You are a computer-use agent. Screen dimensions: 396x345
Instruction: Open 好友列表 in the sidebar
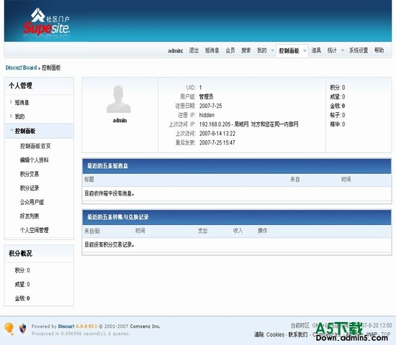click(30, 216)
